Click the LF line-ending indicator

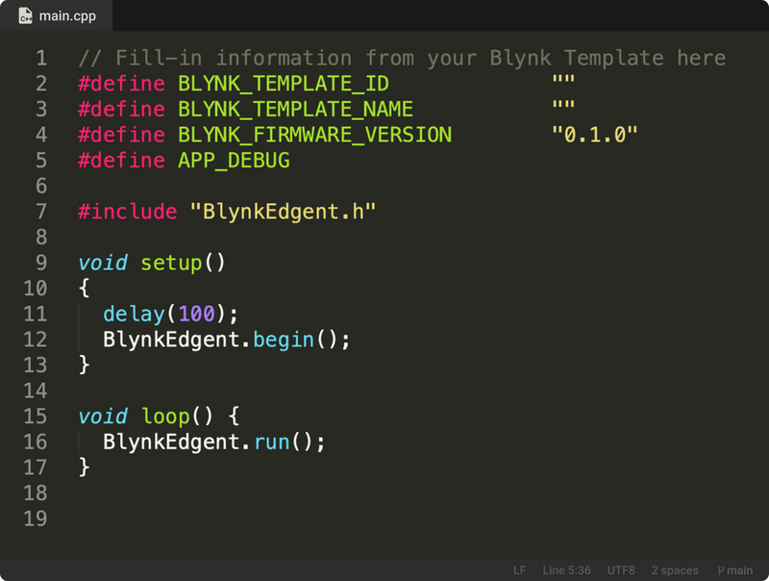(x=519, y=569)
